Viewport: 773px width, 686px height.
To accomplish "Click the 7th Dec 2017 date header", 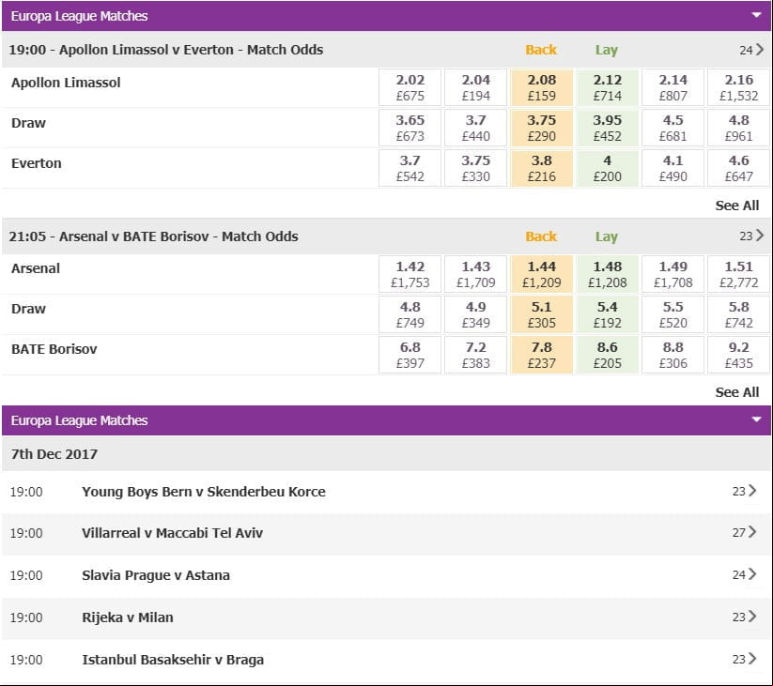I will click(x=387, y=453).
